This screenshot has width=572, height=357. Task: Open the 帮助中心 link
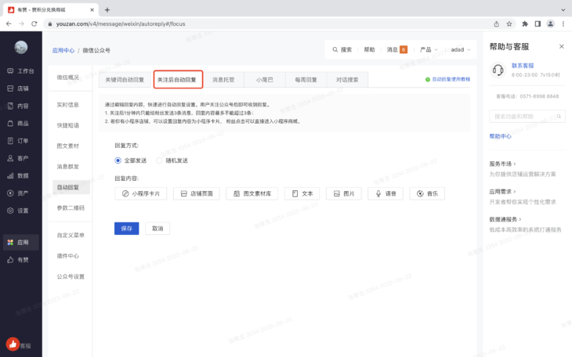click(x=500, y=136)
